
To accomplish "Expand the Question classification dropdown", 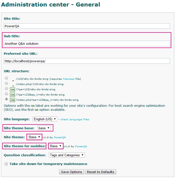I will (67, 155).
